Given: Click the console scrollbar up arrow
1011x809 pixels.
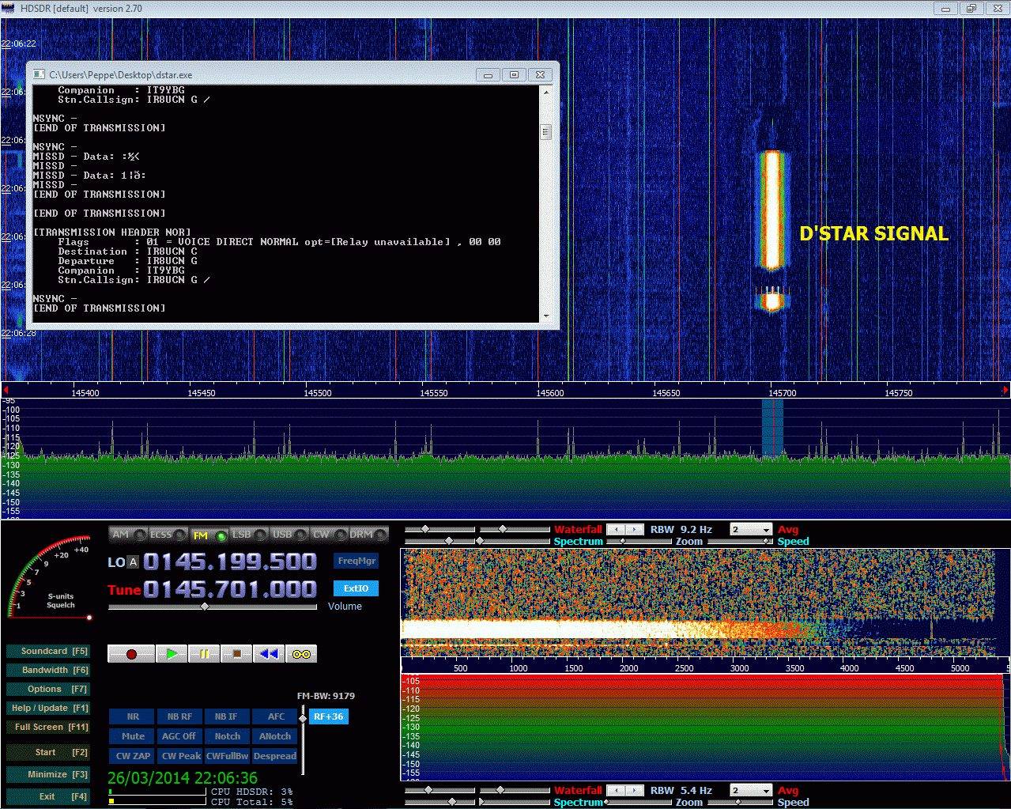Looking at the screenshot, I should point(545,92).
